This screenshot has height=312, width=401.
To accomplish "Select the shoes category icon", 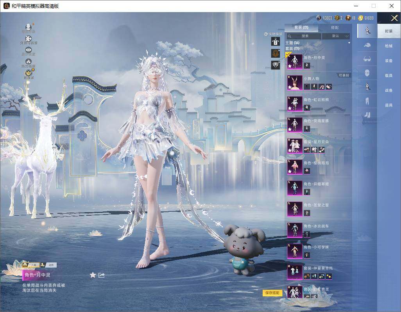I will tap(367, 115).
